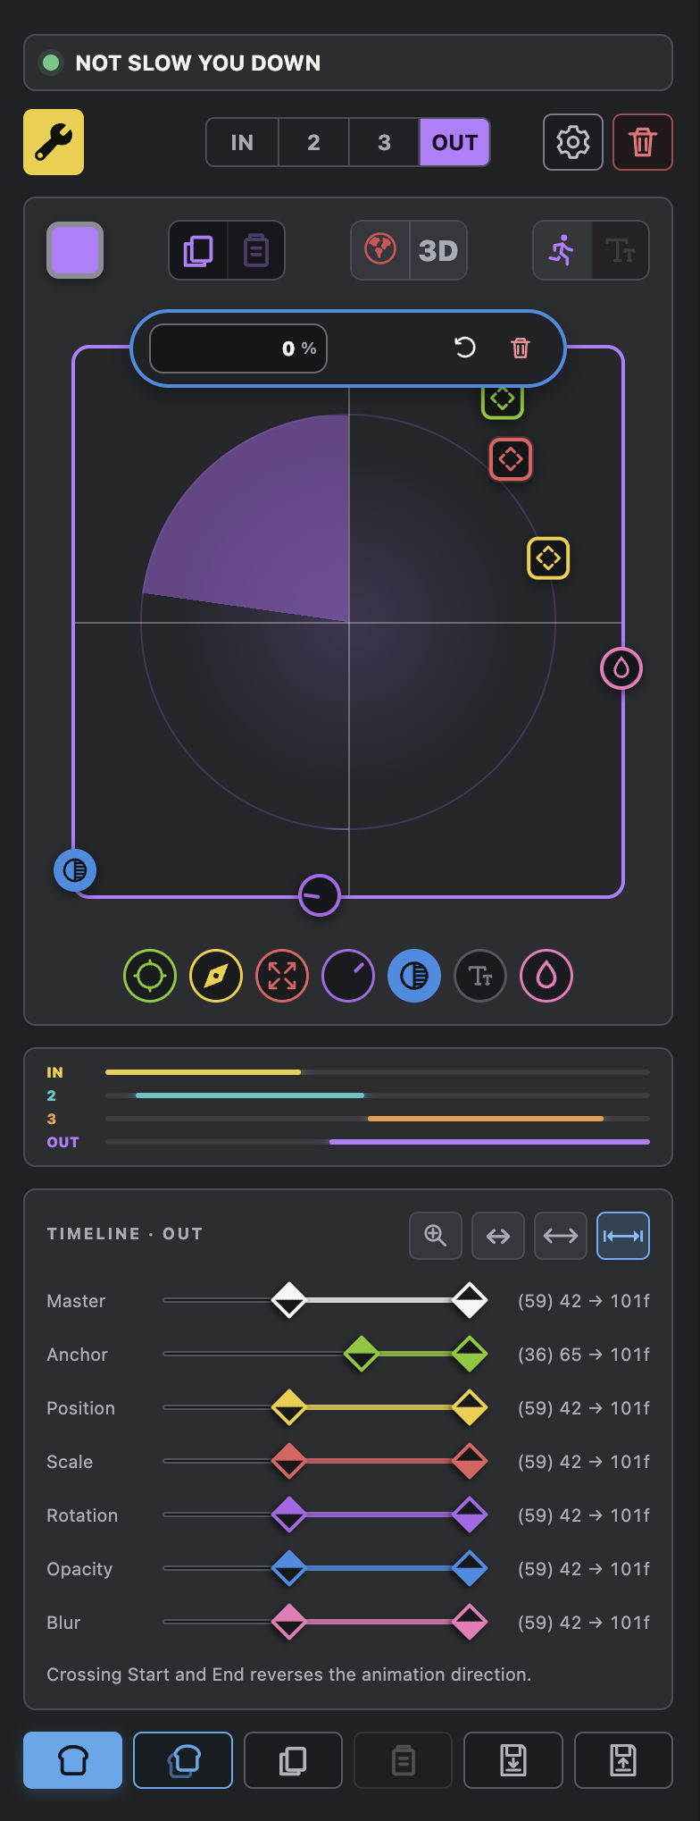Click the clipboard paste icon in the top toolbar
This screenshot has height=1821, width=700.
(256, 250)
